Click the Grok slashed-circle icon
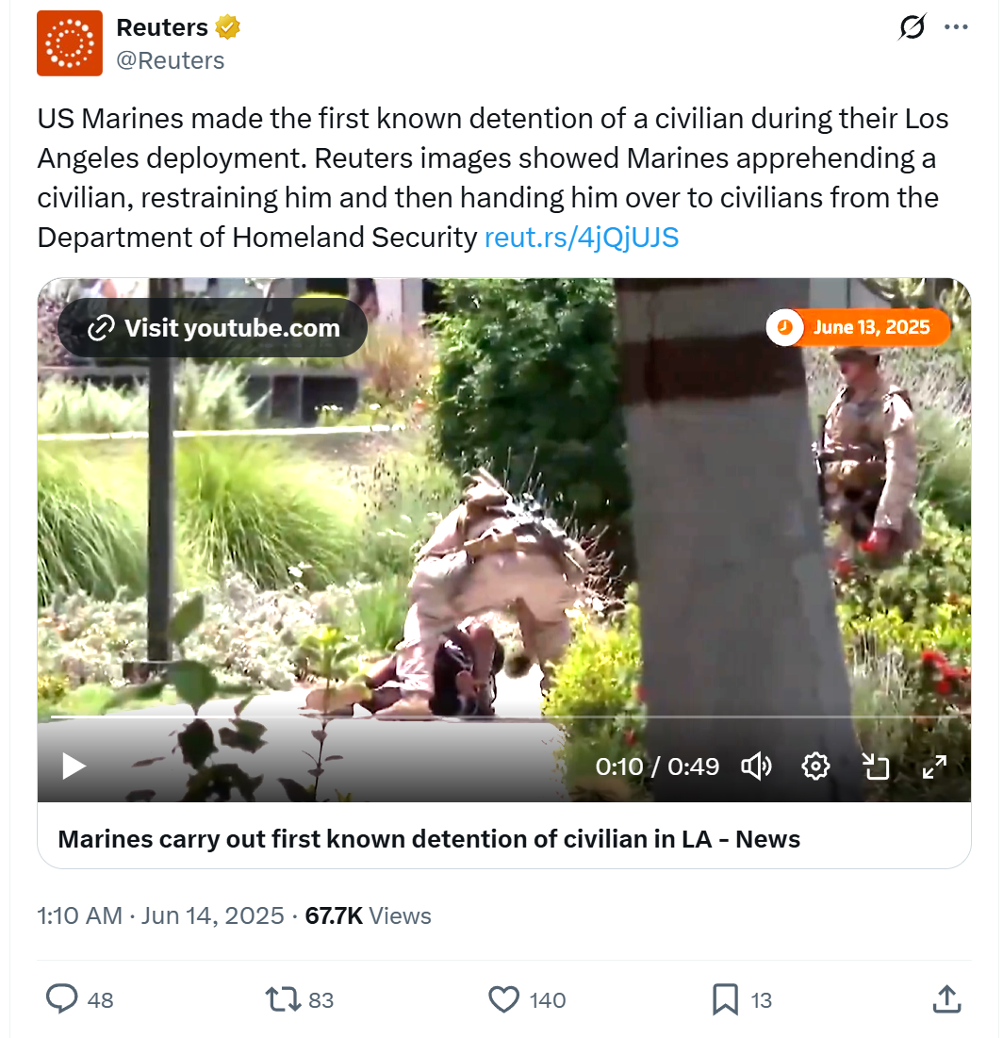The height and width of the screenshot is (1038, 1003). point(913,27)
